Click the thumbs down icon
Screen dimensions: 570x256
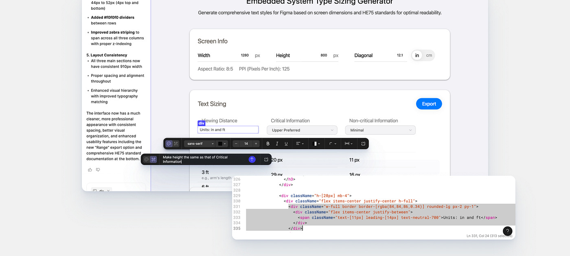(98, 170)
